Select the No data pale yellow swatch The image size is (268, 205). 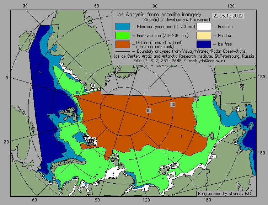204,36
